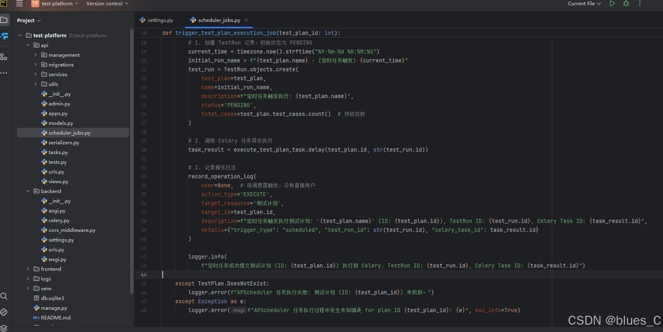The height and width of the screenshot is (332, 663).
Task: Click logger.info( on line 42
Action: pyautogui.click(x=208, y=257)
